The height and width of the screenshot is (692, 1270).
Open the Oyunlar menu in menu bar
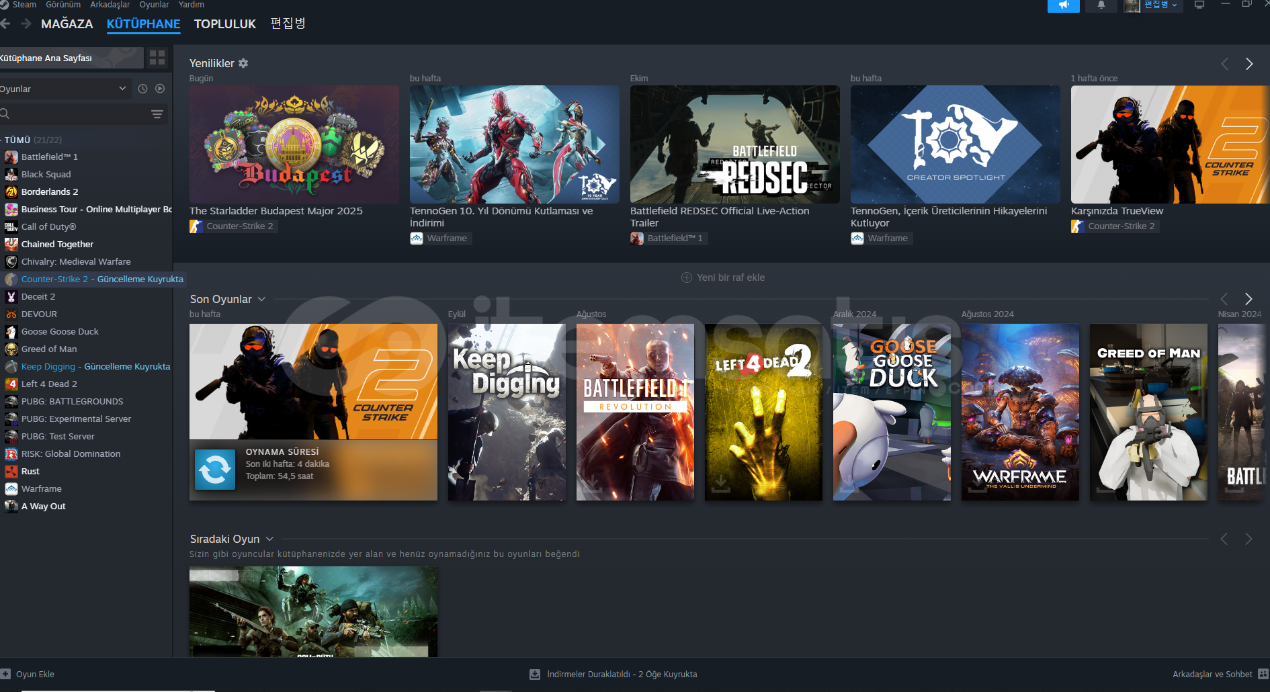click(154, 5)
